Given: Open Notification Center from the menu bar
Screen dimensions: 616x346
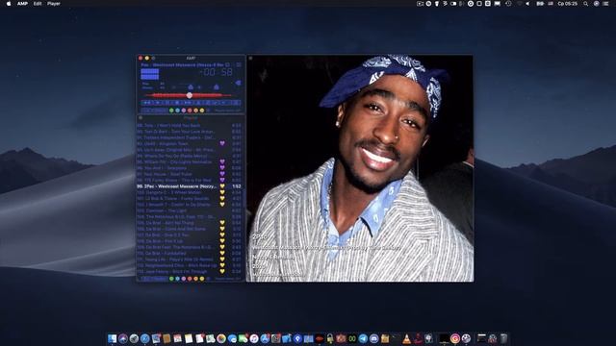Looking at the screenshot, I should [x=605, y=4].
